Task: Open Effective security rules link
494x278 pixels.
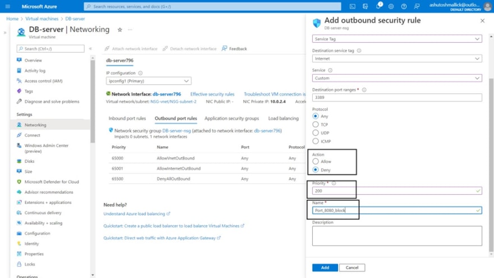Action: point(212,94)
